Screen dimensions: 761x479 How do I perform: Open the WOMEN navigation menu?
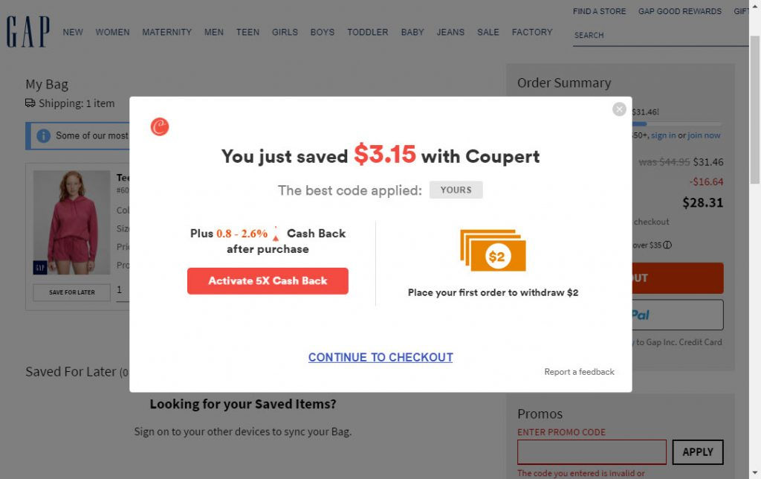point(113,32)
